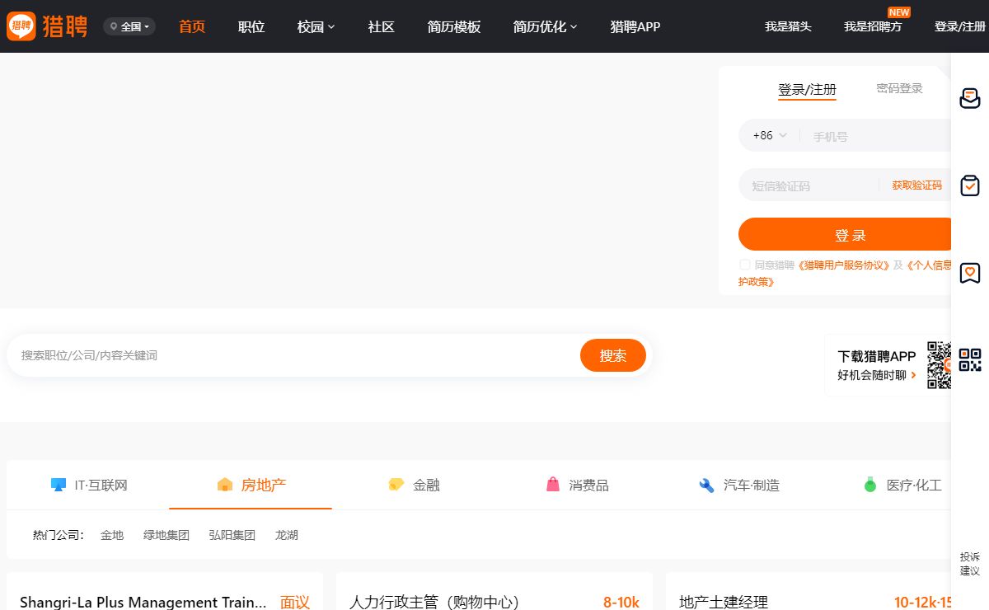Click hot company 绿地集团
The height and width of the screenshot is (610, 989).
coord(166,535)
